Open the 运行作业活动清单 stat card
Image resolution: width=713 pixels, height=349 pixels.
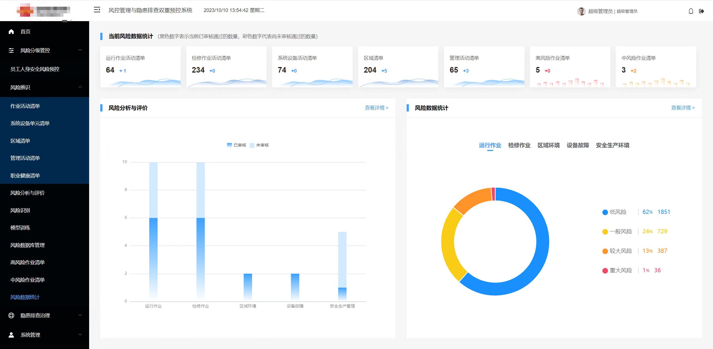140,67
